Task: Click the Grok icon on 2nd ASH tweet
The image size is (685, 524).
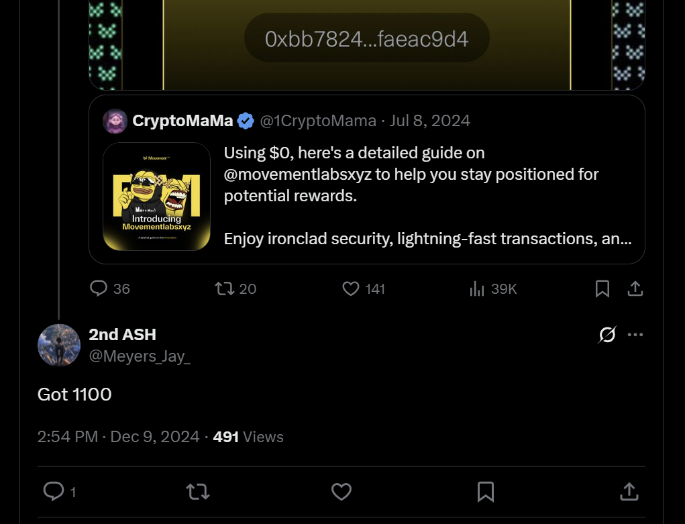Action: tap(607, 335)
